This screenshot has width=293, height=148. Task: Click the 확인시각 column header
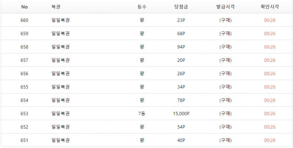point(270,7)
